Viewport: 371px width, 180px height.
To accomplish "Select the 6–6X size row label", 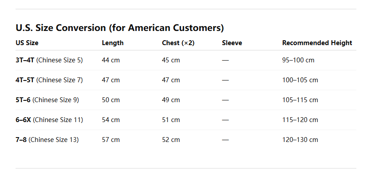I will 49,120.
